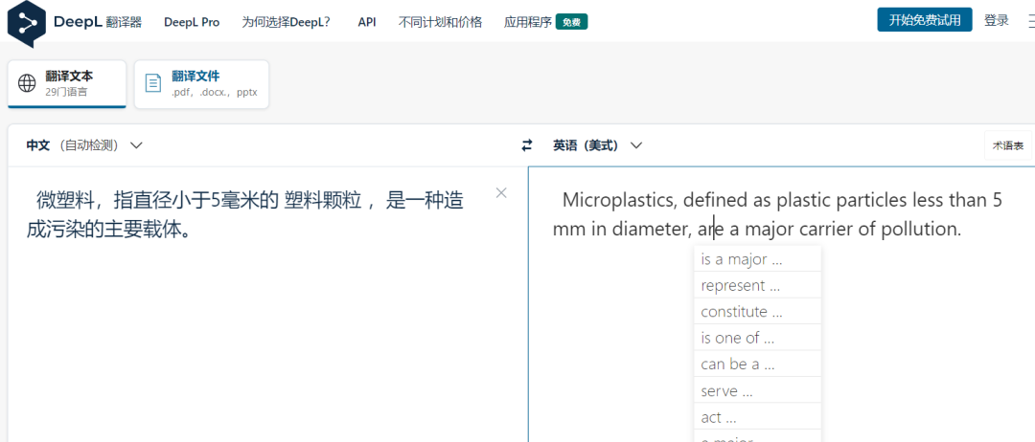This screenshot has width=1035, height=442.
Task: Open the 英语 (美式) target language dropdown
Action: coord(597,145)
